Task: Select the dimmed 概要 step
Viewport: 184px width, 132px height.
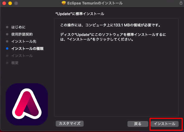Action: tap(15, 63)
